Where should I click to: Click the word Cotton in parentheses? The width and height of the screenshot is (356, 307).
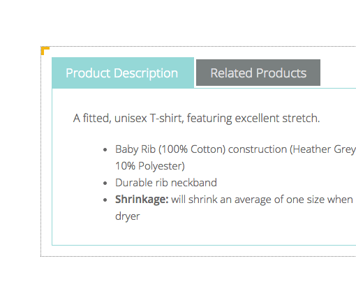coord(207,149)
